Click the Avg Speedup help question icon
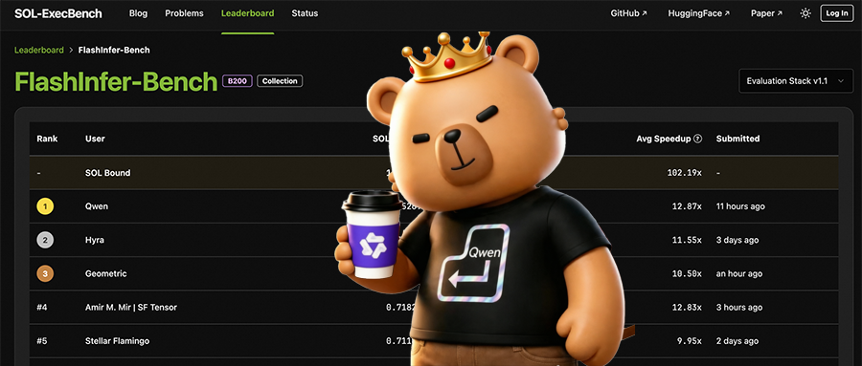Viewport: 862px width, 366px height. click(x=698, y=139)
